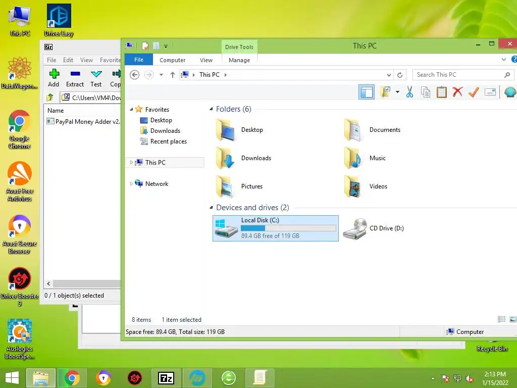Open the View menu in 7-Zip
The height and width of the screenshot is (388, 517).
(86, 60)
